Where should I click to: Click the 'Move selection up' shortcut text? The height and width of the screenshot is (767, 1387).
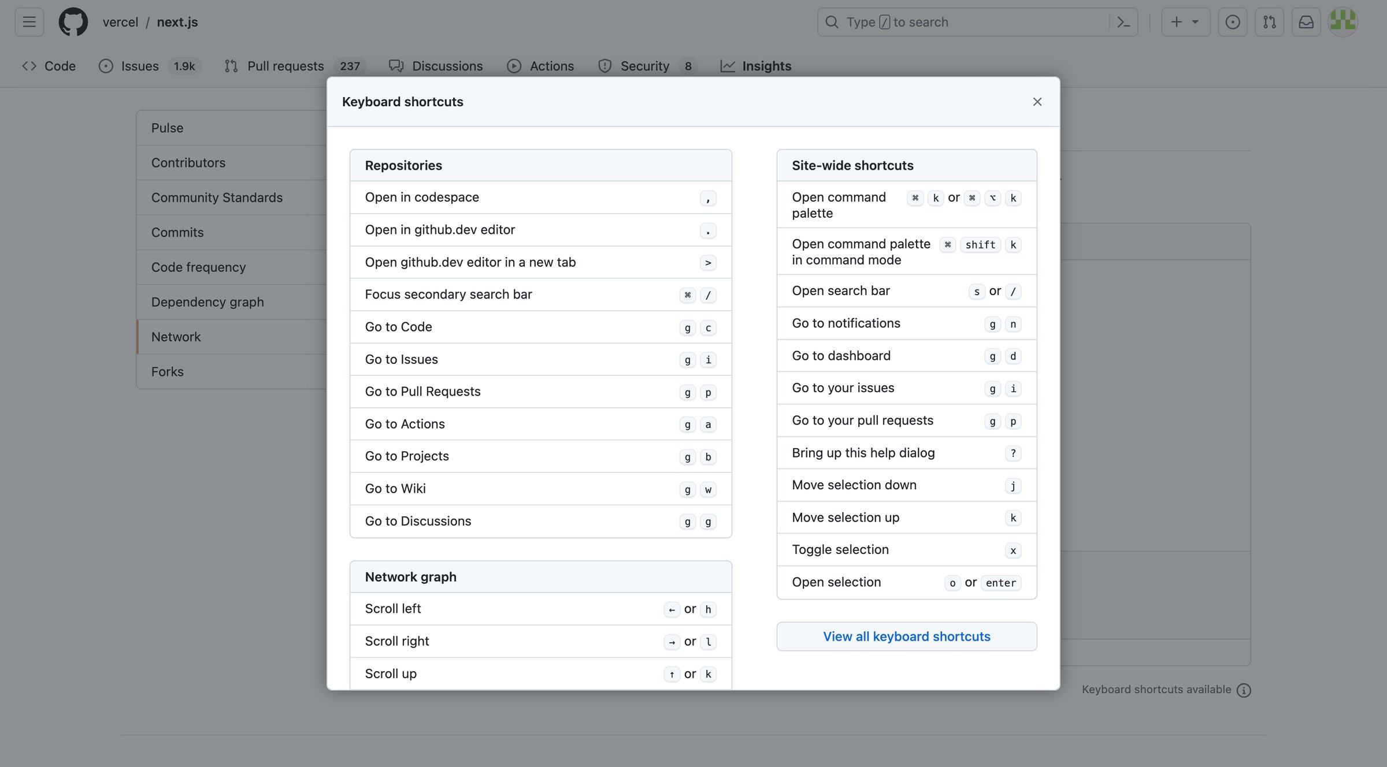pos(845,517)
